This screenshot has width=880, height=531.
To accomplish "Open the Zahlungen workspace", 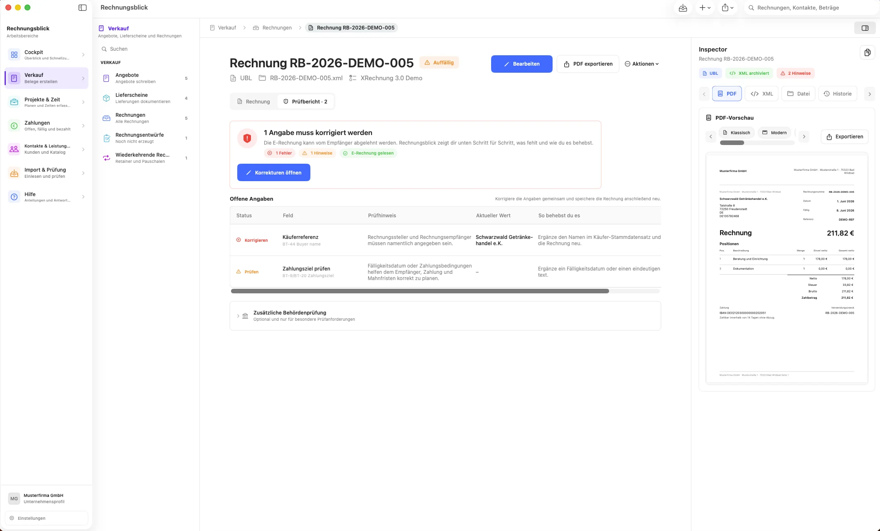I will pyautogui.click(x=47, y=125).
